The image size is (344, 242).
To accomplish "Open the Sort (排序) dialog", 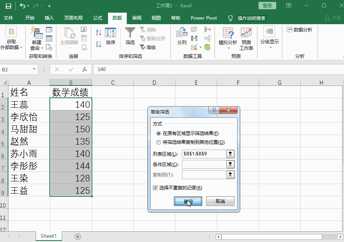I will pyautogui.click(x=111, y=36).
